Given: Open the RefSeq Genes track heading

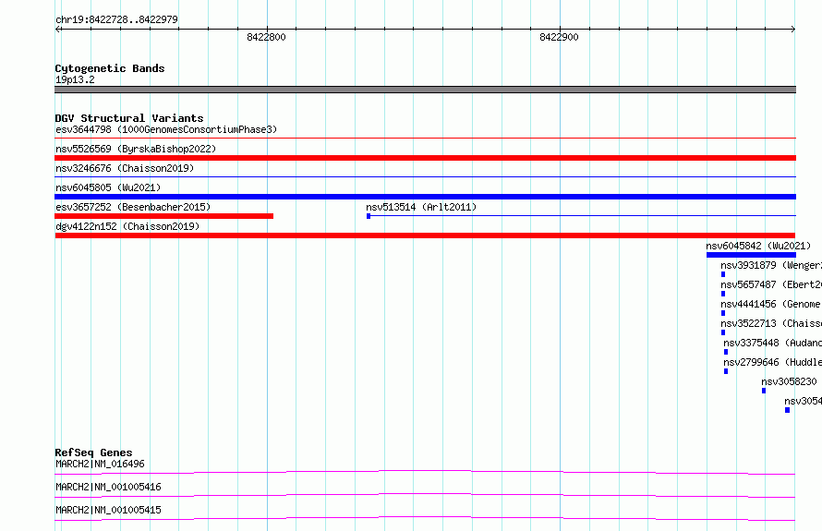Looking at the screenshot, I should coord(93,453).
